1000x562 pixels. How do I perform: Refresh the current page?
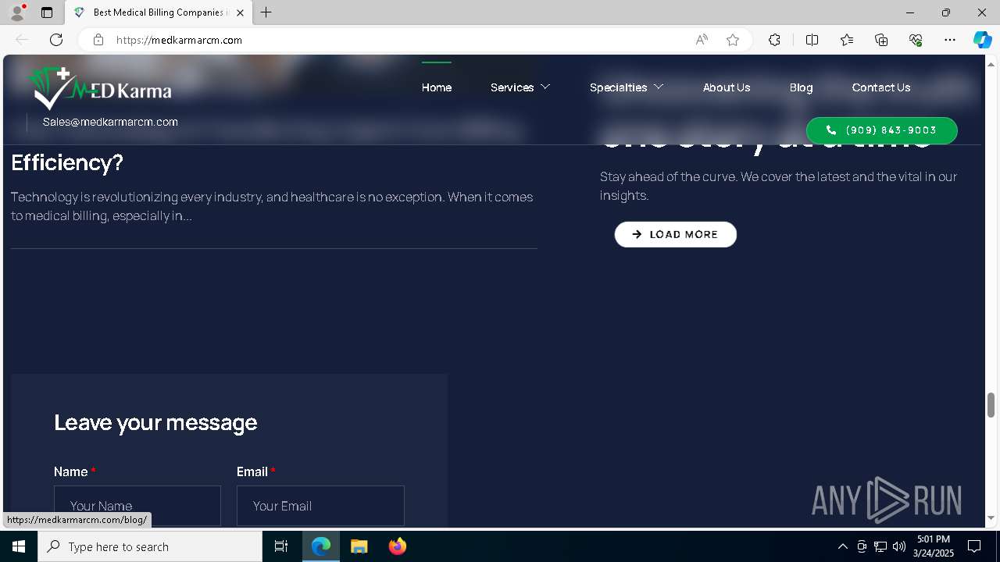56,40
